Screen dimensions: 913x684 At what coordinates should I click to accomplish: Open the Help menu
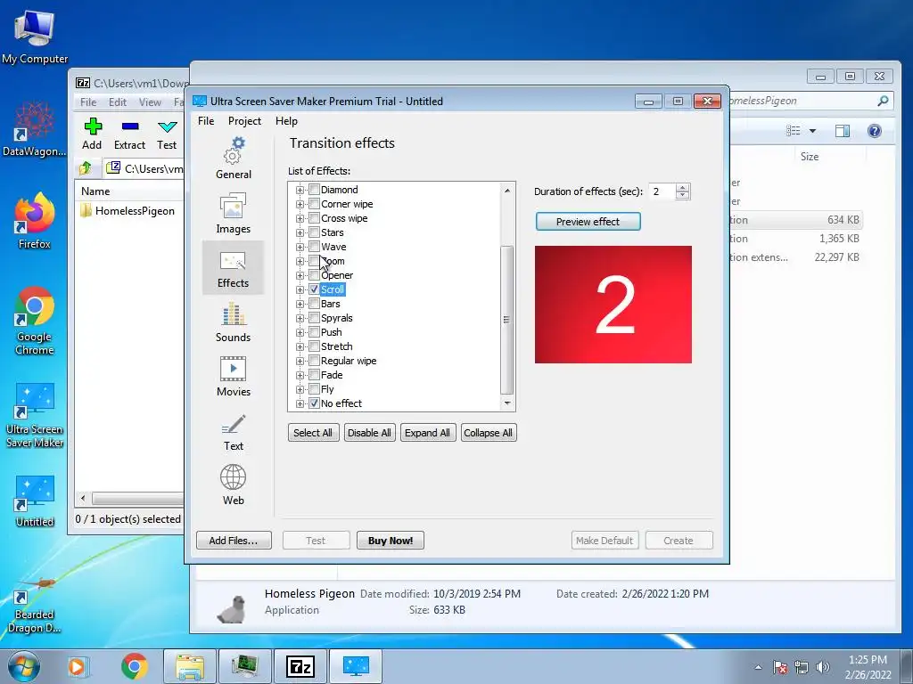[286, 121]
